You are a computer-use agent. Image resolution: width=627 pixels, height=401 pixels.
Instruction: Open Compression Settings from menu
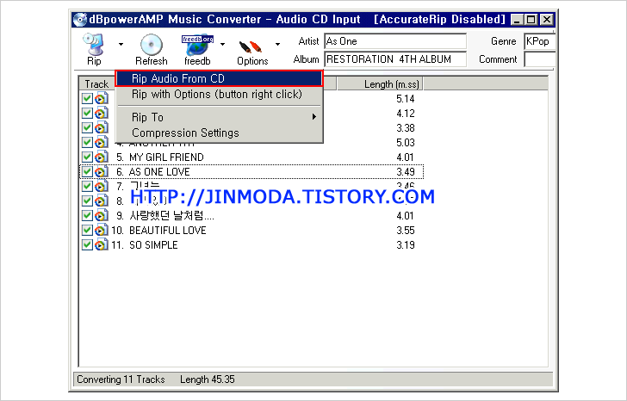219,133
